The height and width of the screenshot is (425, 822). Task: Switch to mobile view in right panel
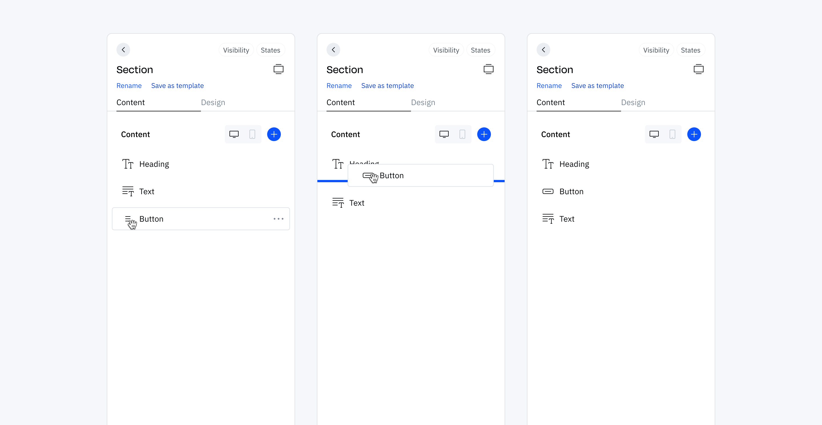[x=672, y=135]
